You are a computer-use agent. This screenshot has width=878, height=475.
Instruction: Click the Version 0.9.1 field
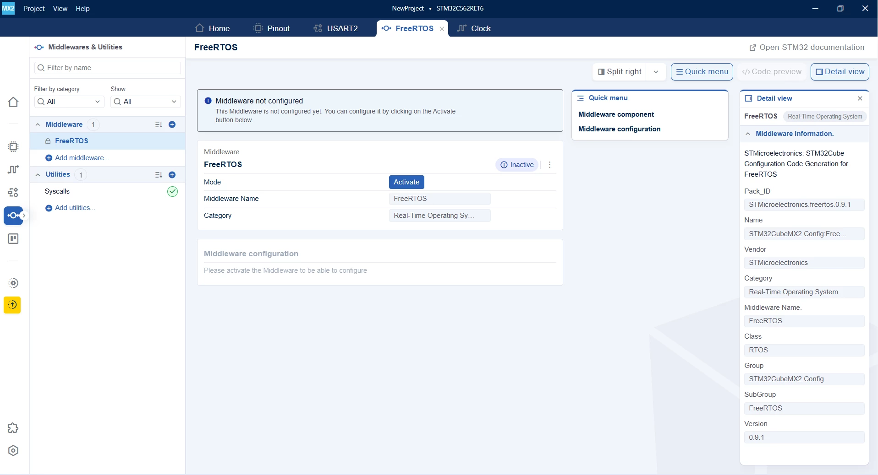coord(804,437)
